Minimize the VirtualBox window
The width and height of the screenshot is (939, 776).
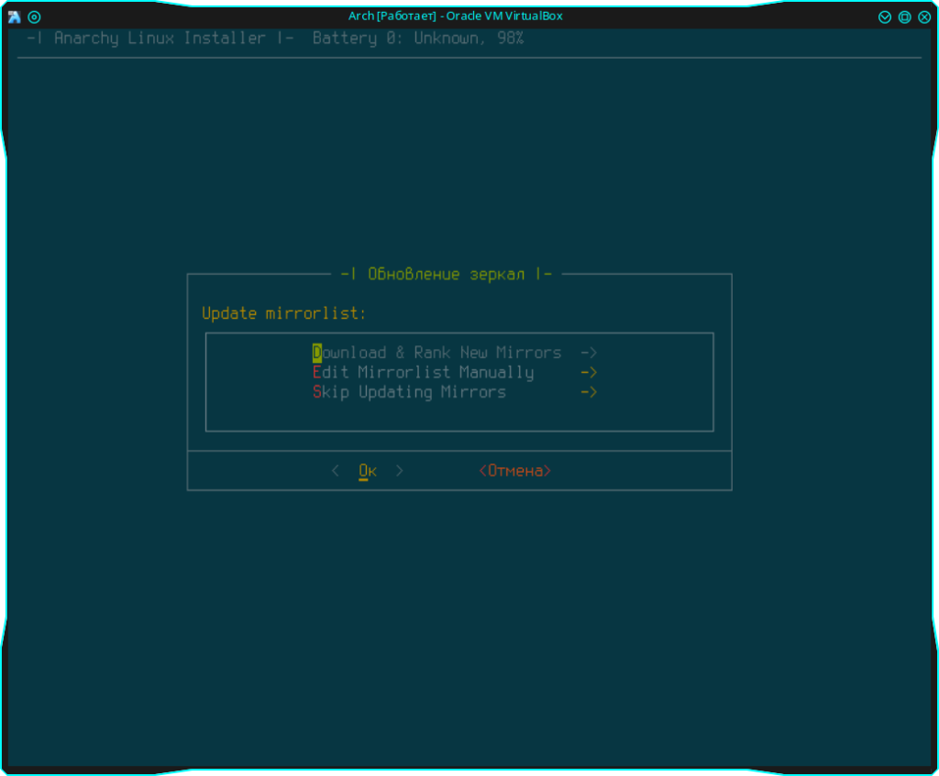point(885,16)
